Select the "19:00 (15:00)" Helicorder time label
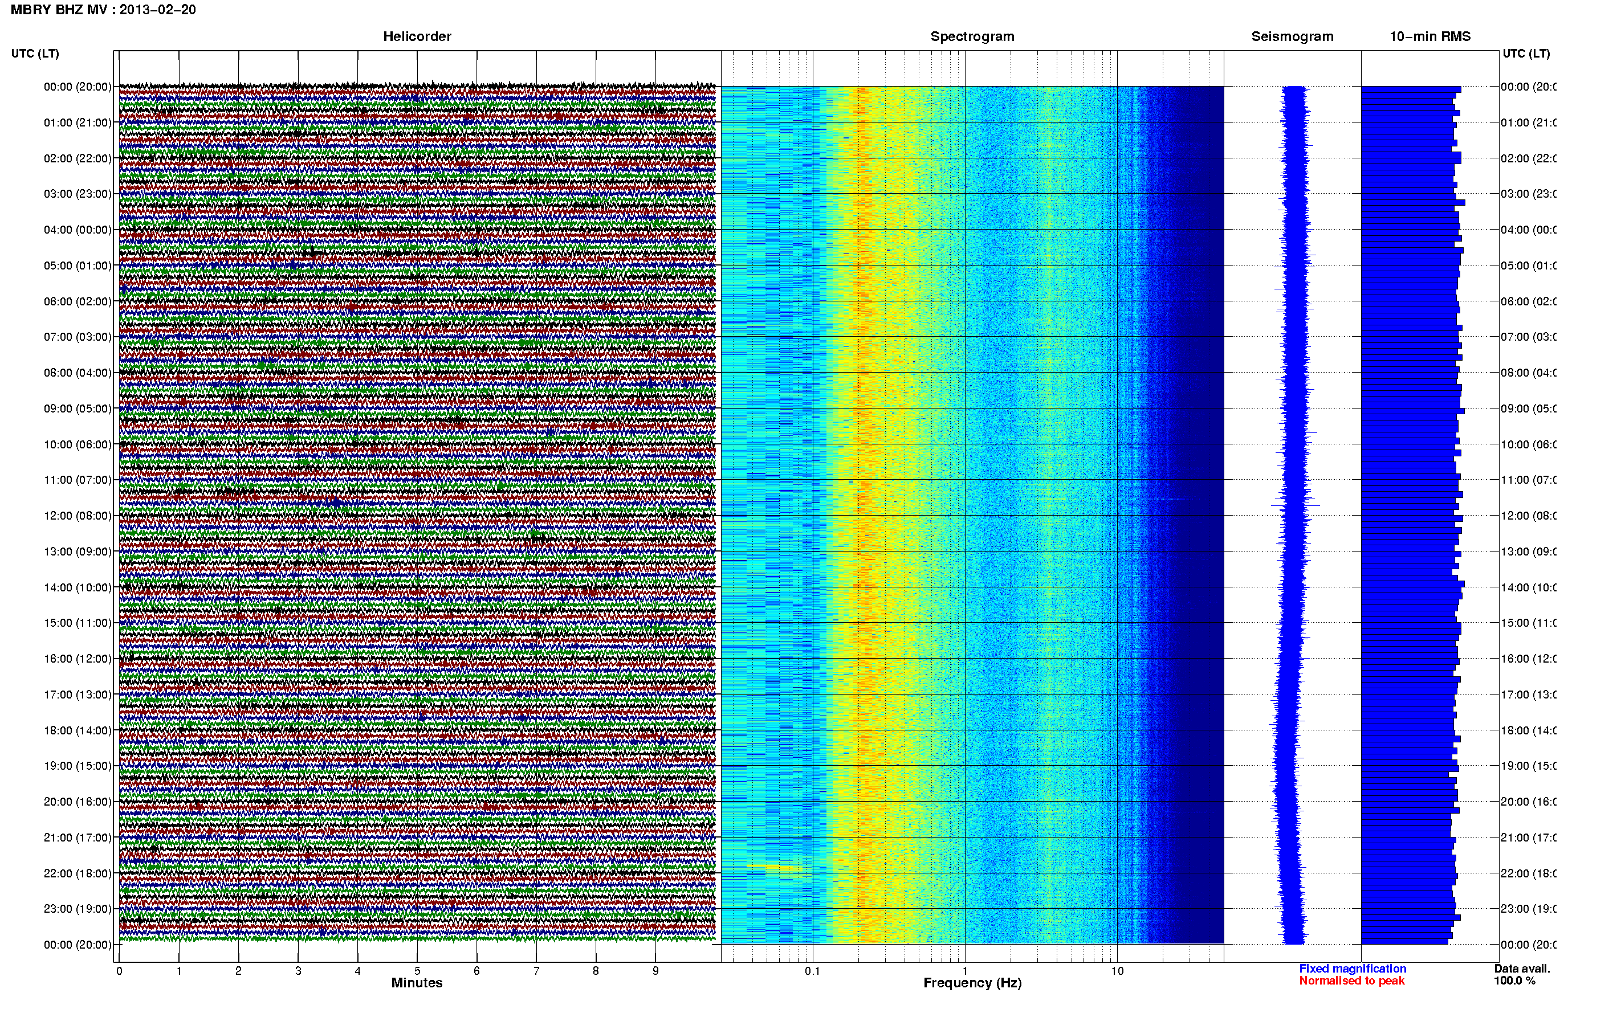Image resolution: width=1621 pixels, height=1013 pixels. tap(78, 766)
